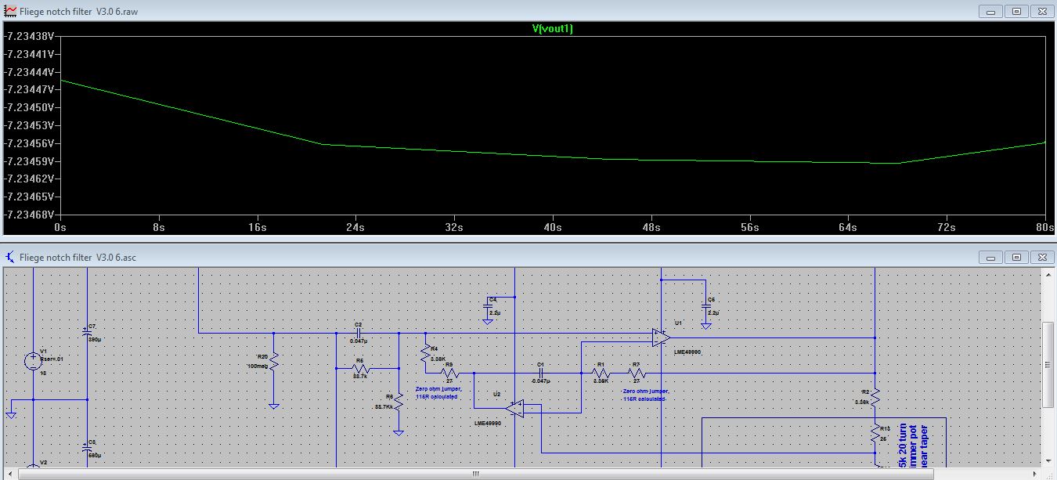Screen dimensions: 1057x480
Task: Click the LME49990 label under U1
Action: [687, 352]
